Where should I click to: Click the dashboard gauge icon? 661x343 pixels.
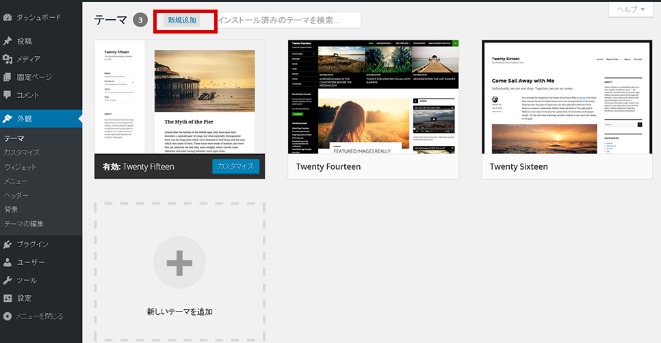click(x=8, y=17)
